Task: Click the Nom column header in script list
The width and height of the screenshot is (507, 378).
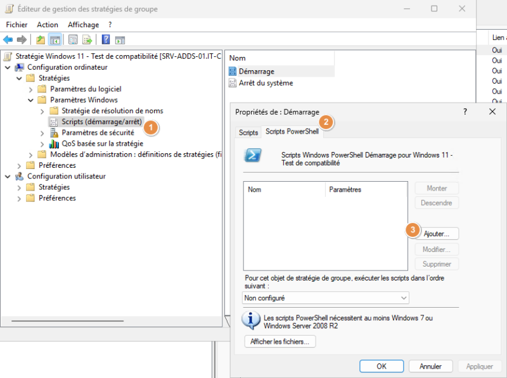Action: (x=285, y=190)
